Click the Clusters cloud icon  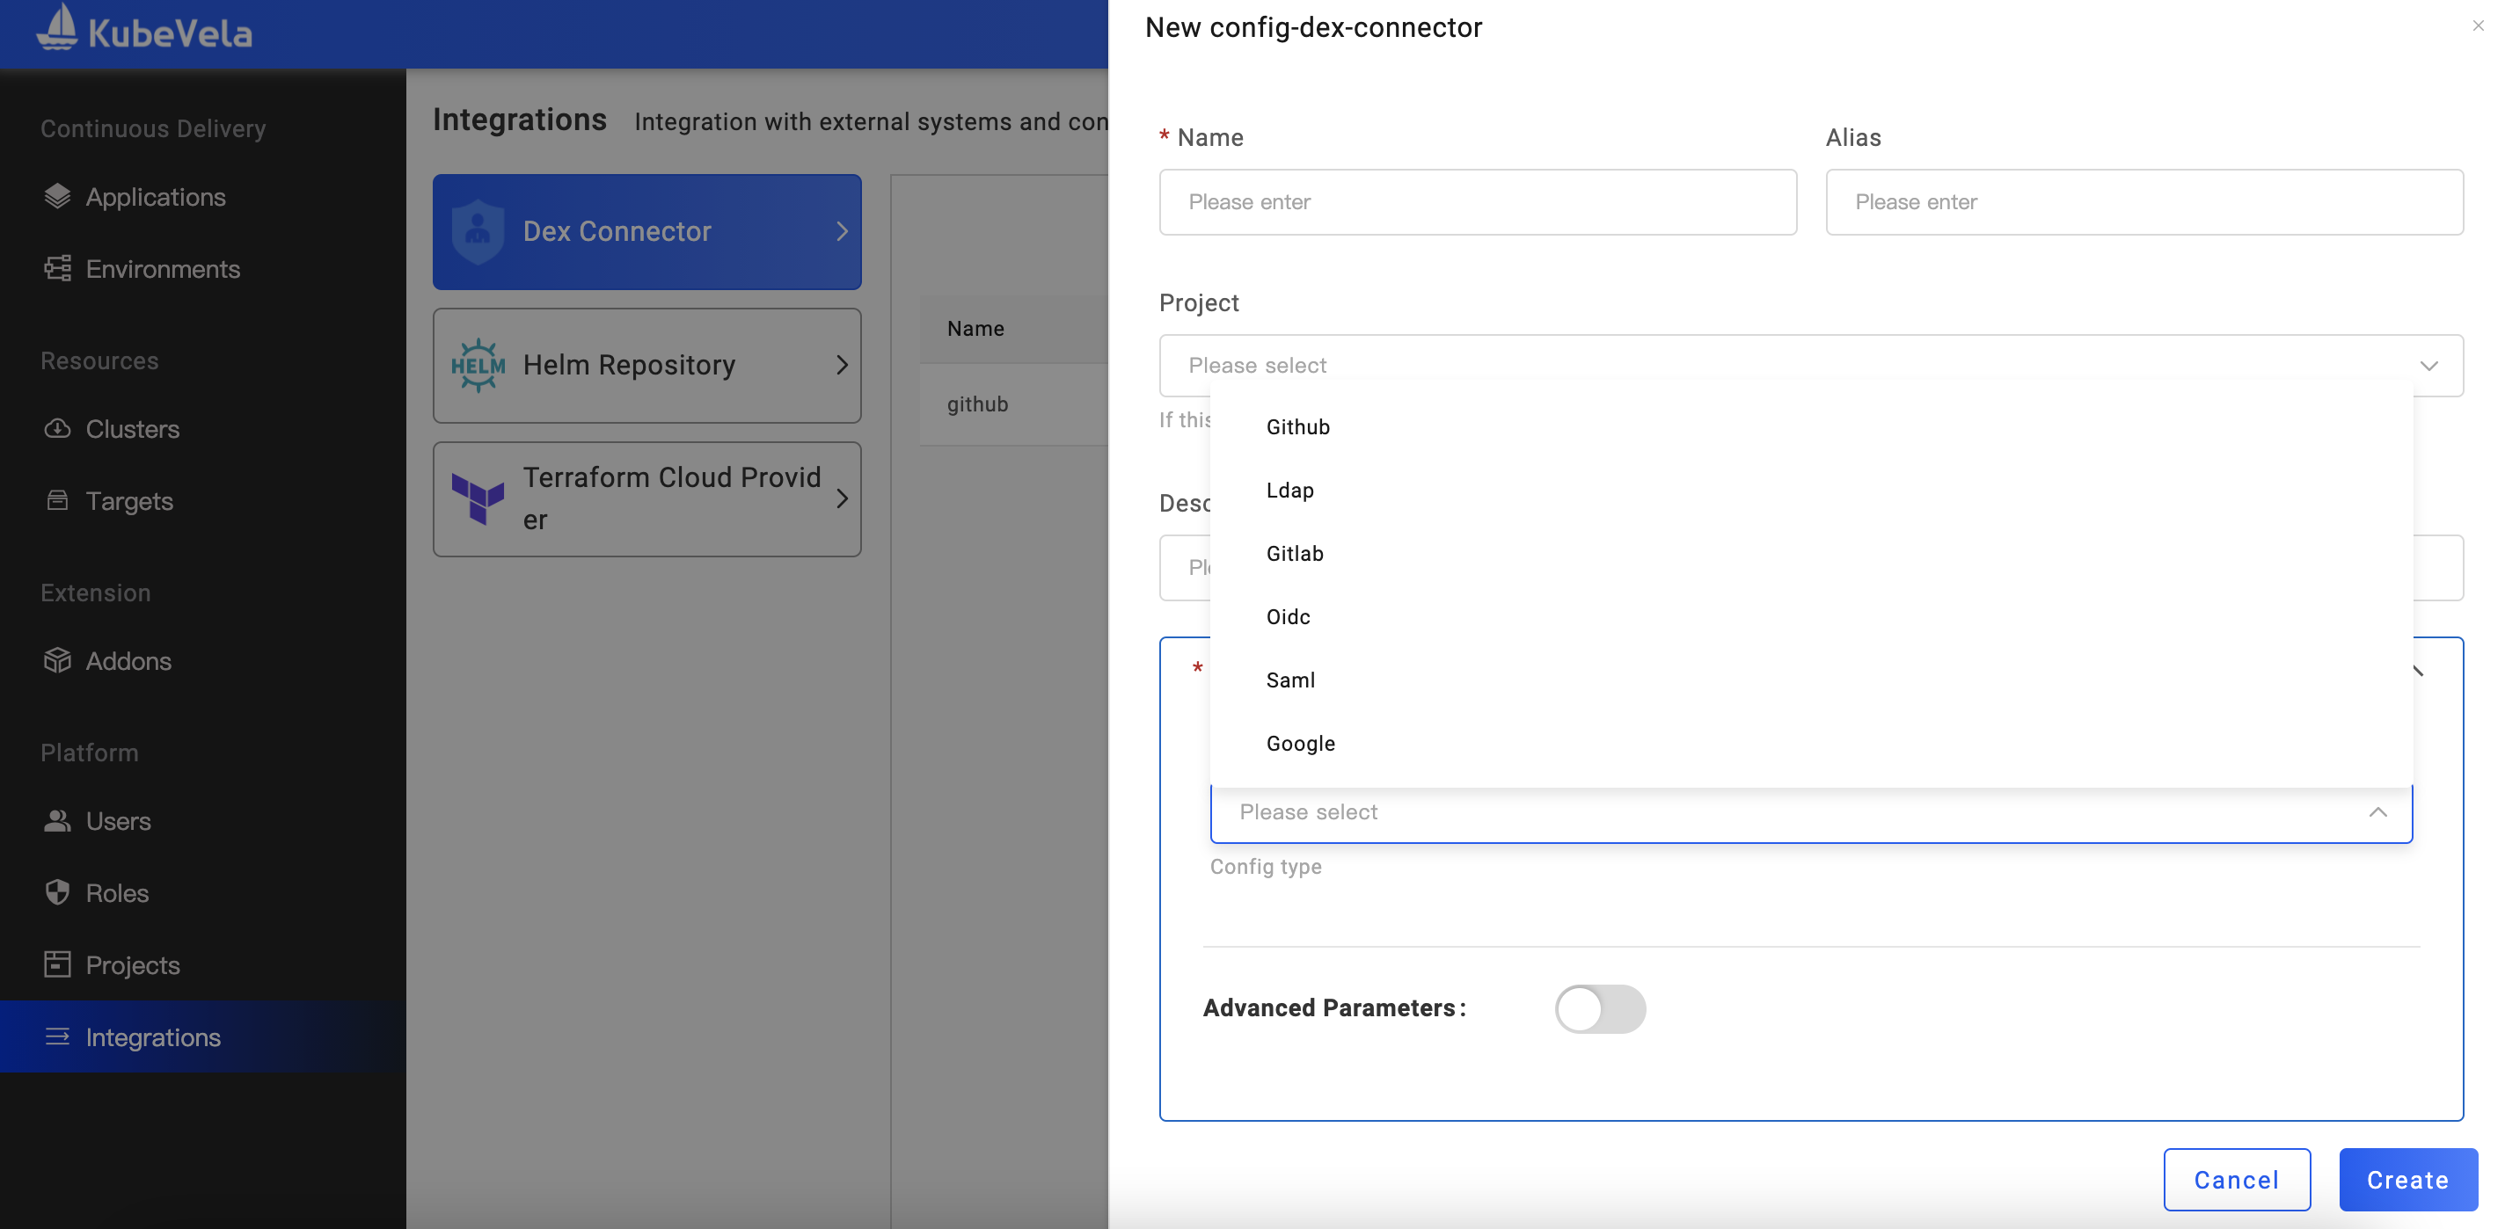tap(57, 429)
